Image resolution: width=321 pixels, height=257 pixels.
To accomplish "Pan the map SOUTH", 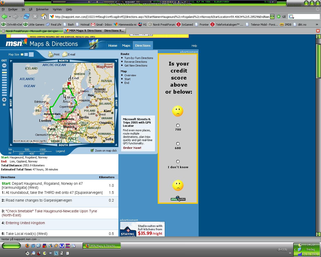I will [63, 145].
